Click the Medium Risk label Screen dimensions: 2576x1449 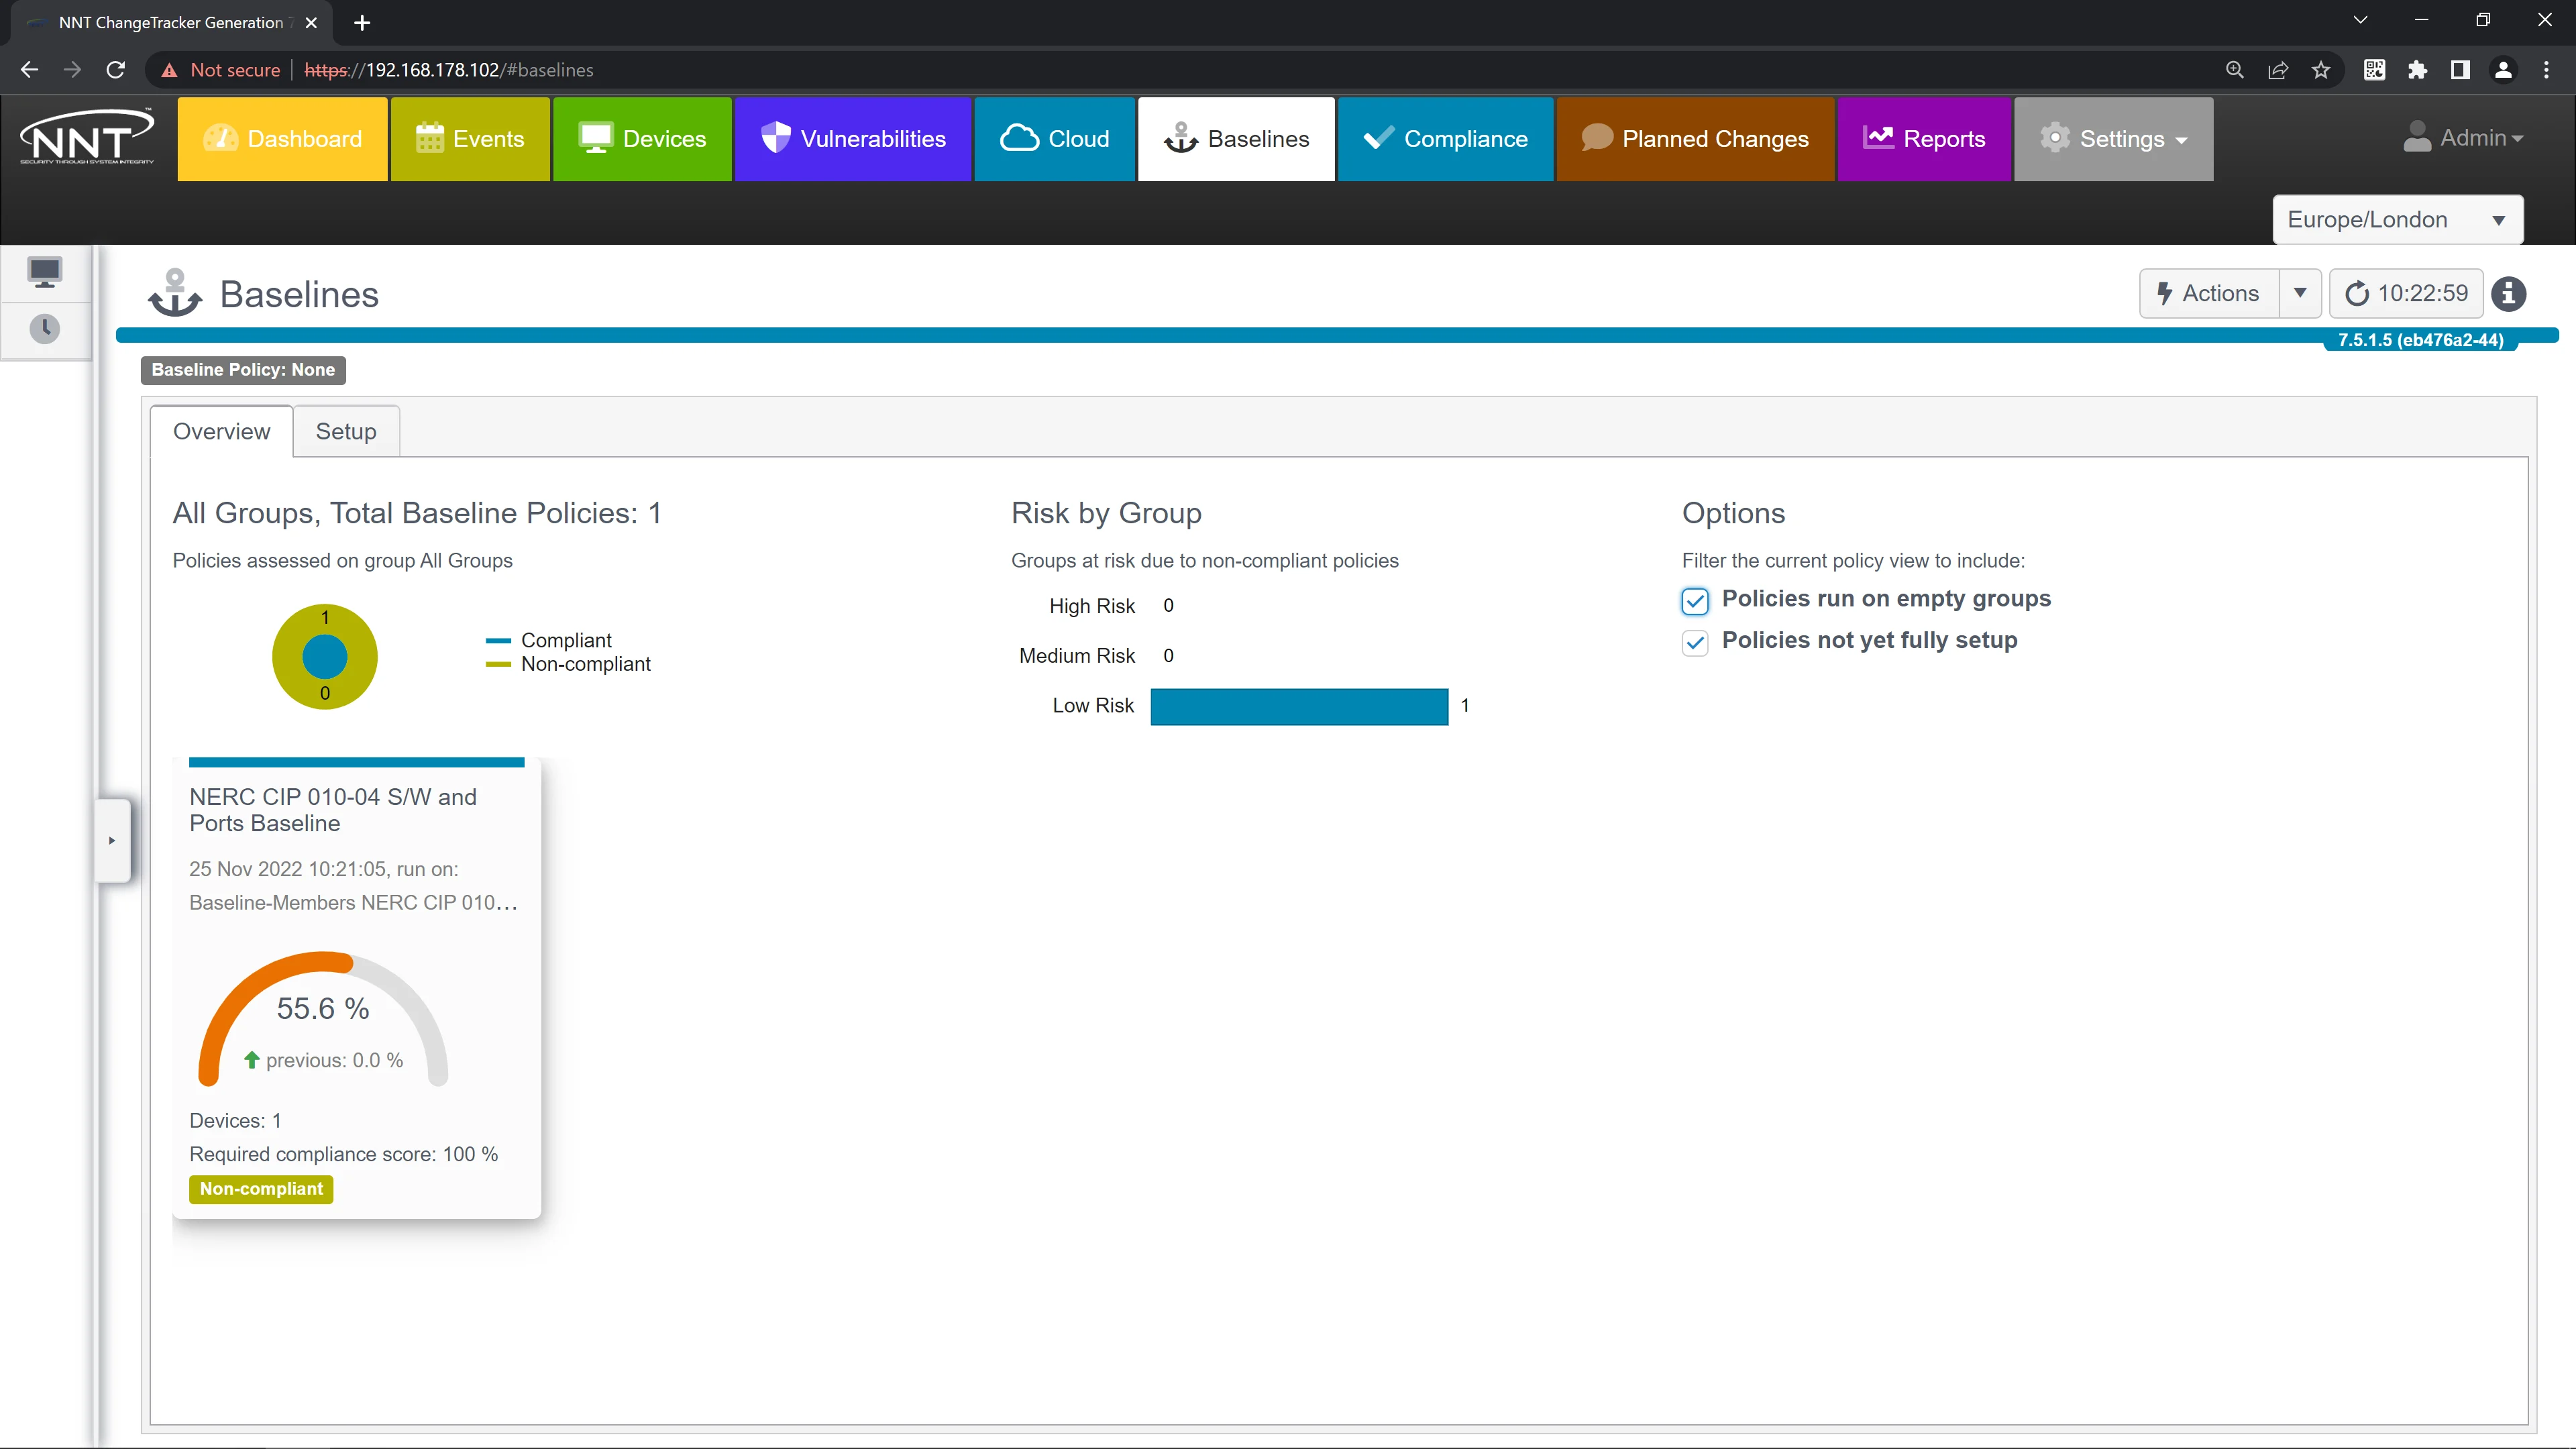point(1077,656)
